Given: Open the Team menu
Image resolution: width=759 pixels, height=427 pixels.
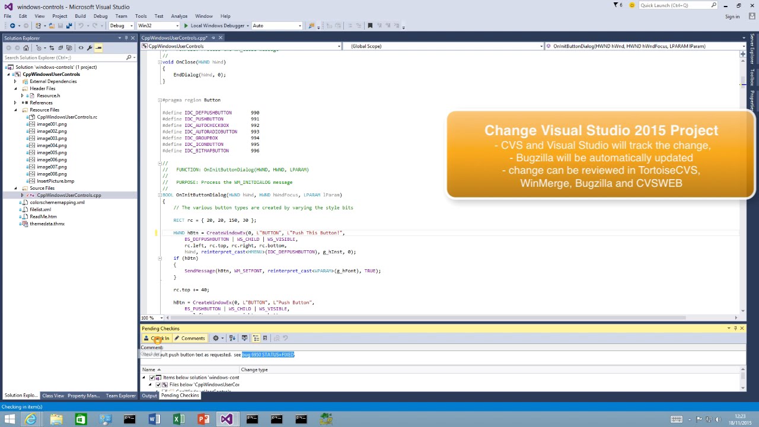Looking at the screenshot, I should tap(121, 16).
